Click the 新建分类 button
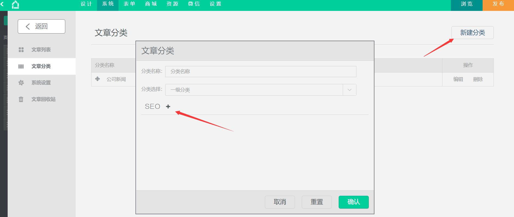514x217 pixels. 472,33
